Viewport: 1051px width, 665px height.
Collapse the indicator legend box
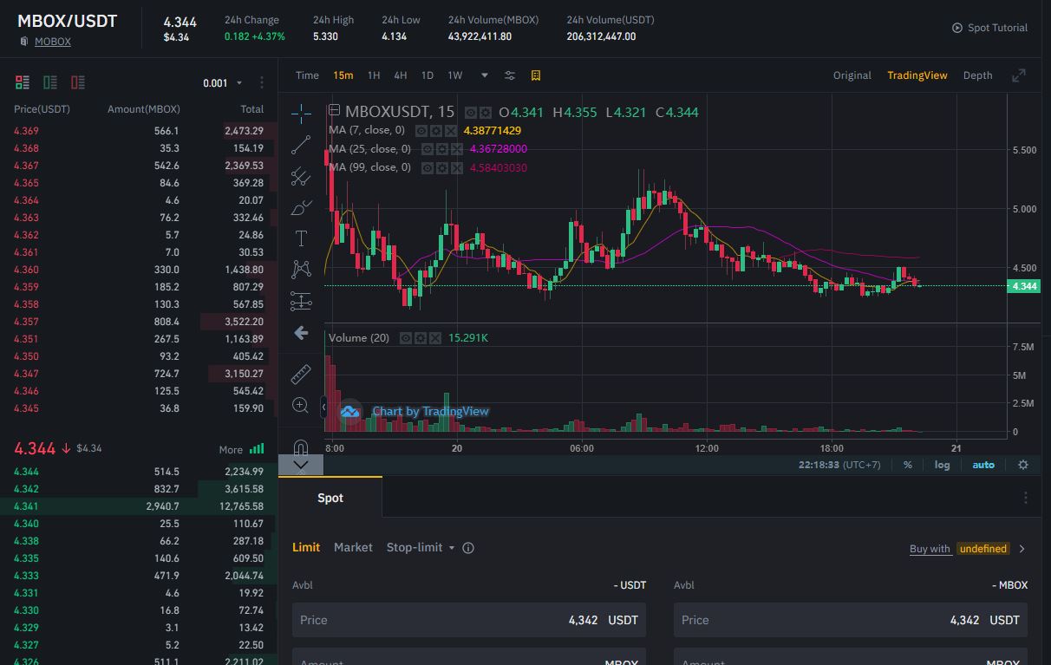[334, 110]
